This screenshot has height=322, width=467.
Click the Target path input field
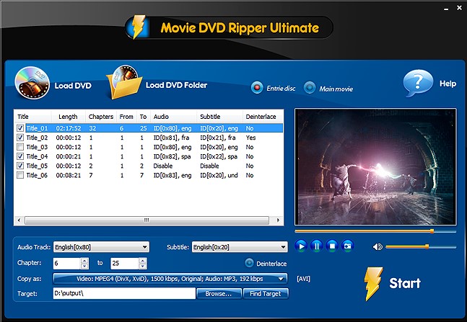[124, 293]
